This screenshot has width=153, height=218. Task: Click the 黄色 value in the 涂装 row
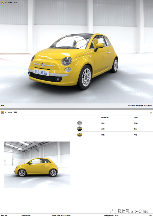pos(135,135)
